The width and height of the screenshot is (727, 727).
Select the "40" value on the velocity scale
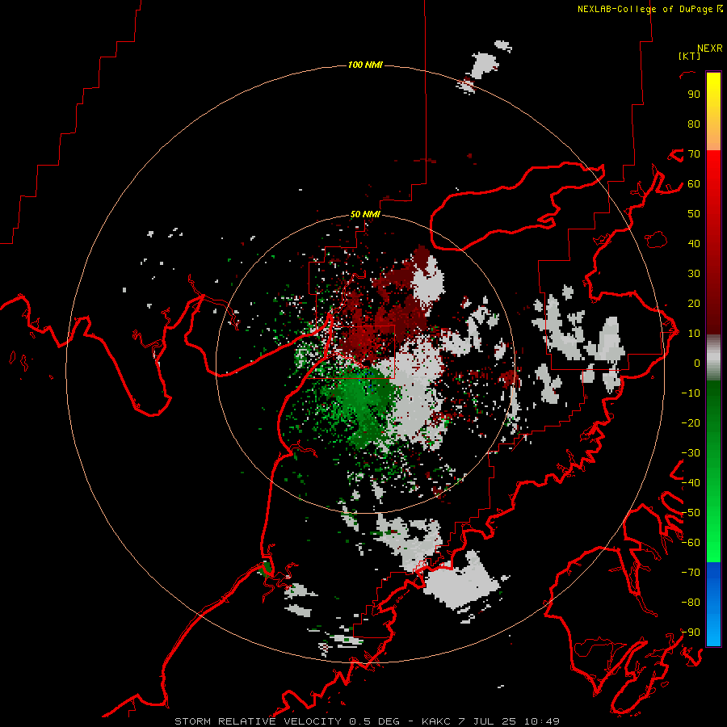[x=694, y=243]
